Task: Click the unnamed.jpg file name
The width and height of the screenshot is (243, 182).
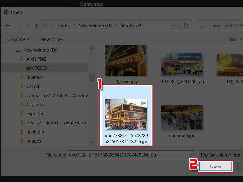Action: click(182, 136)
